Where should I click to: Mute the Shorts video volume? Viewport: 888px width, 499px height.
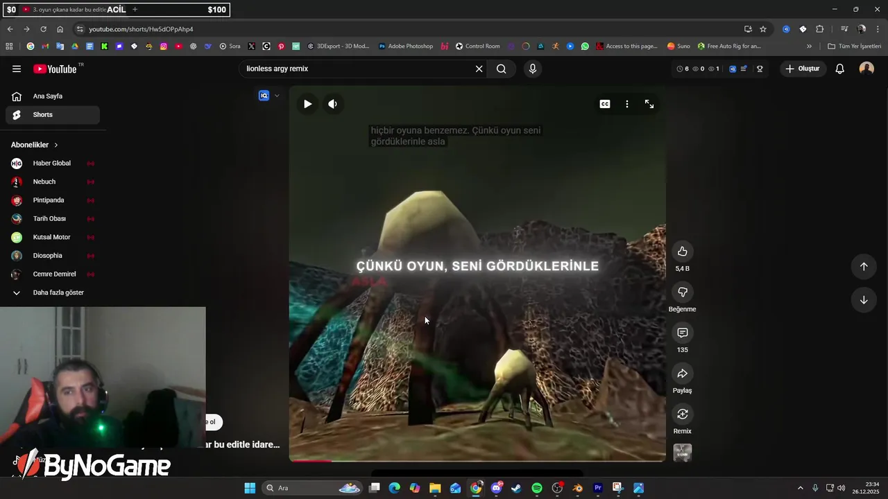coord(333,104)
